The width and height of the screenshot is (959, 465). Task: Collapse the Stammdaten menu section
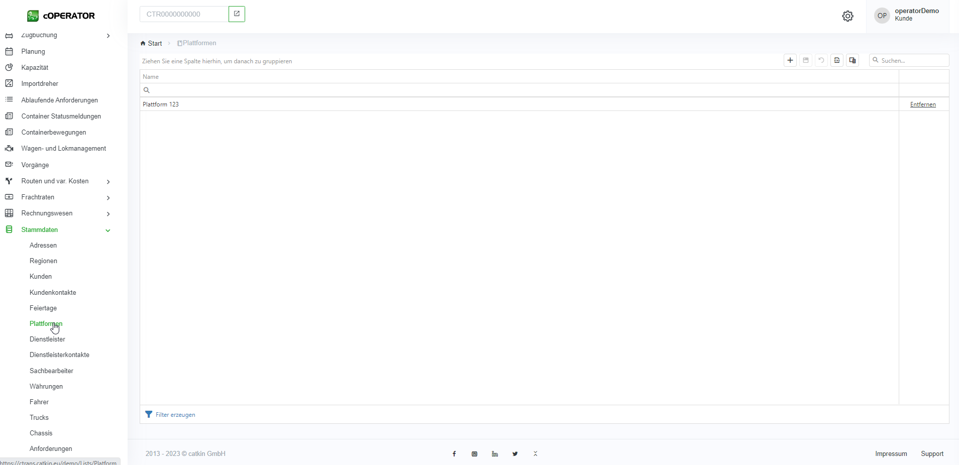point(108,230)
